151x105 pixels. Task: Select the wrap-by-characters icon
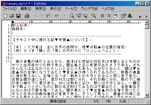109,16
